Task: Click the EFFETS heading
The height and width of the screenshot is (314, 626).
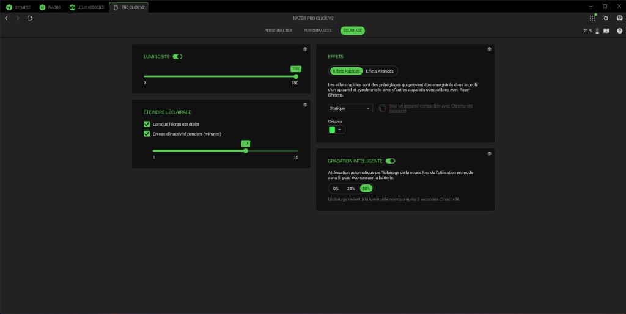Action: 336,57
